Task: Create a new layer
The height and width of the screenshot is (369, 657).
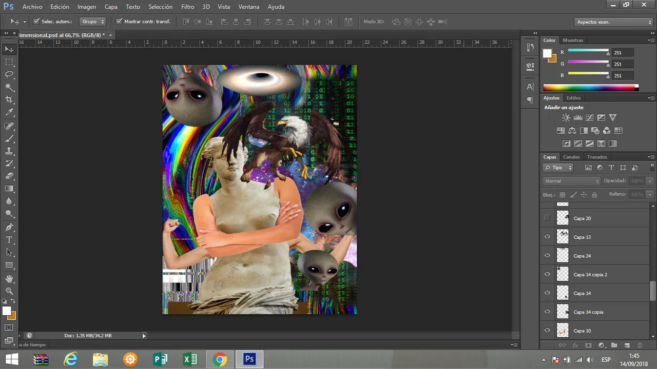Action: (627, 345)
